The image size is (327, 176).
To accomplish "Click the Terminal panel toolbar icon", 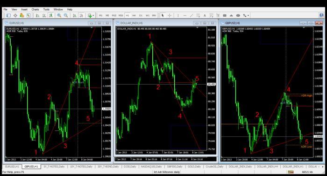I will 28,15.
